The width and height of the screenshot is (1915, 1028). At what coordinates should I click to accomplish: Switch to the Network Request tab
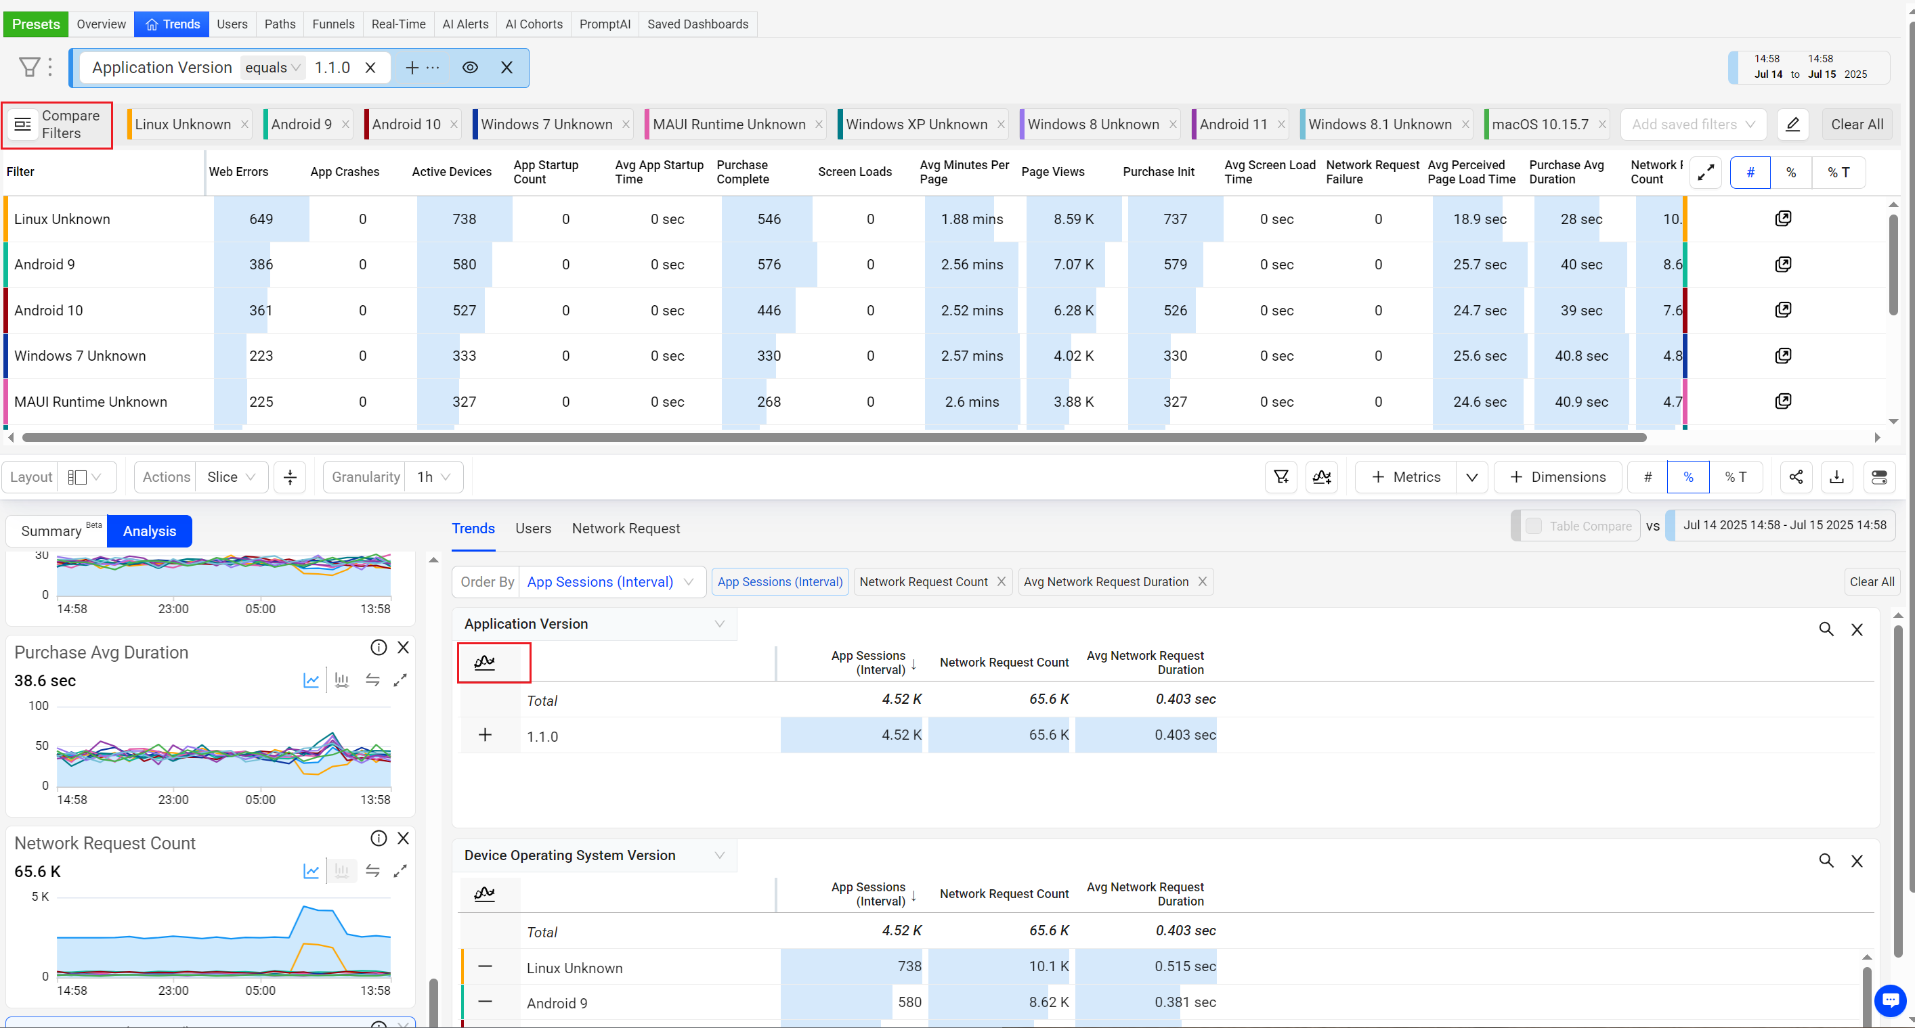click(x=625, y=528)
